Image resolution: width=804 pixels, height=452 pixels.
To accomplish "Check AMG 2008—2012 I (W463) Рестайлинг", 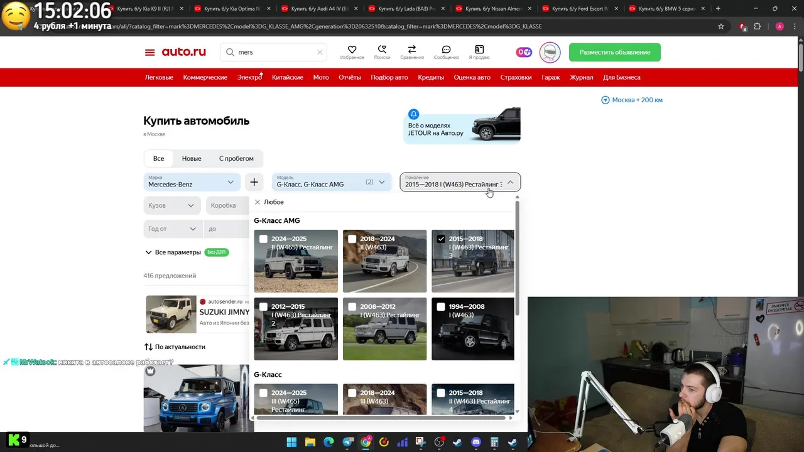I will click(352, 307).
